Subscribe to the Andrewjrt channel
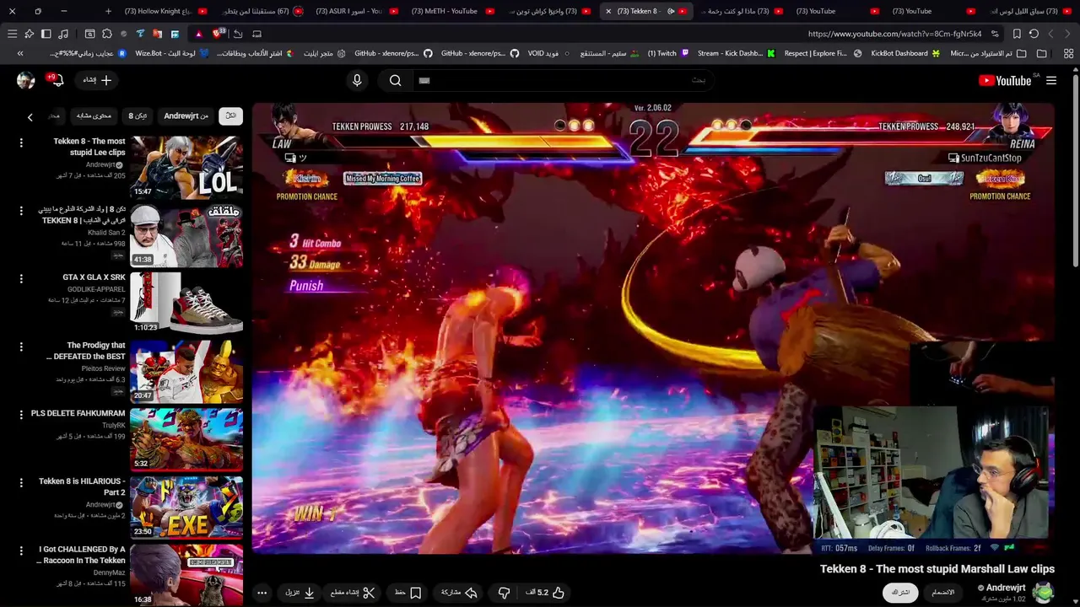1080x607 pixels. click(901, 593)
